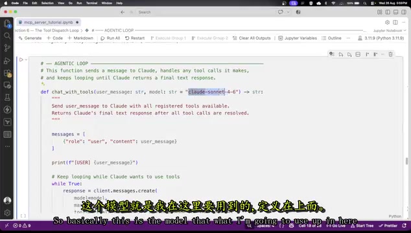The image size is (411, 233).
Task: Open the notebook settings gear icon
Action: tap(387, 22)
